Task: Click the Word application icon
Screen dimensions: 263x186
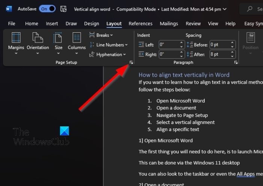Action: (x=9, y=9)
